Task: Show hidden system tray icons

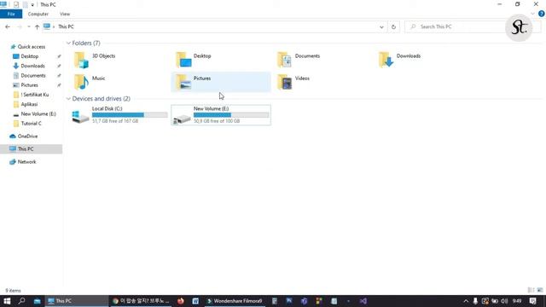Action: click(466, 301)
